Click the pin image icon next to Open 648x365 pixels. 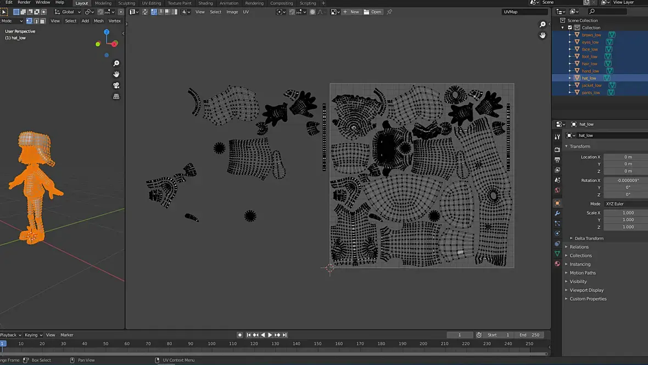tap(389, 12)
